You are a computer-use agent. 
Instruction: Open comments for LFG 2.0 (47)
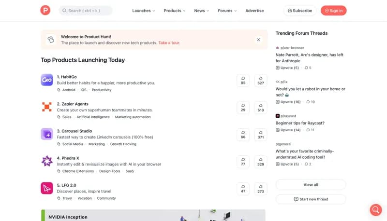point(243,189)
